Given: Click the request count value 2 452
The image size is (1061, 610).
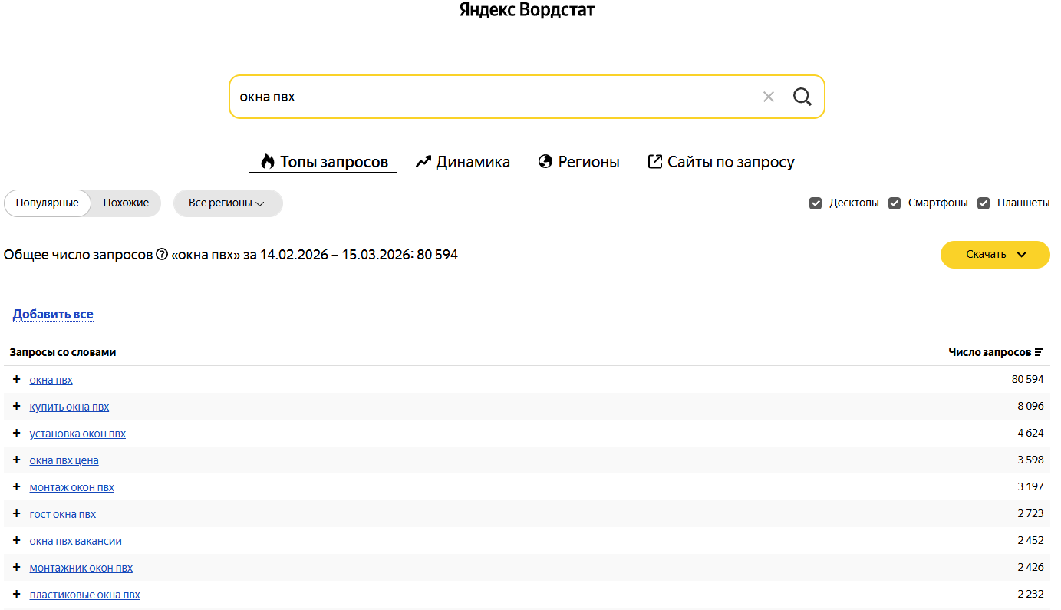Looking at the screenshot, I should (x=1031, y=541).
